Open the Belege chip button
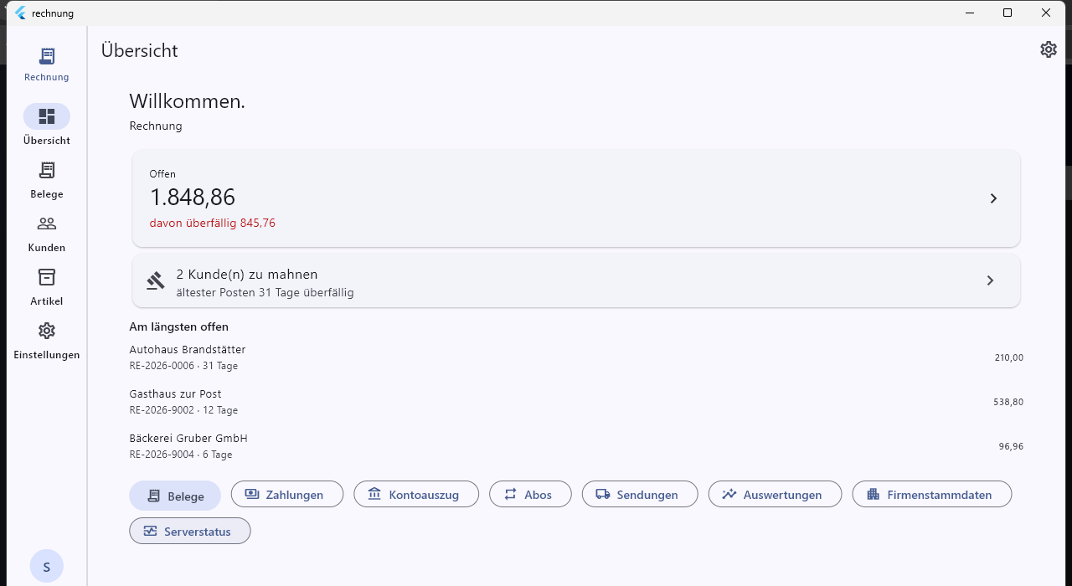 tap(175, 496)
